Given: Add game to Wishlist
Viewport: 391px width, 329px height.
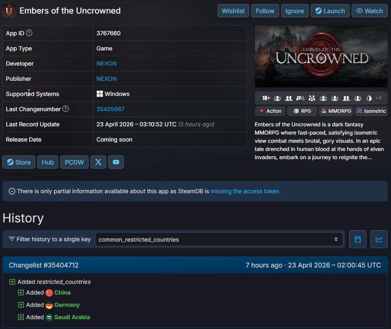Looking at the screenshot, I should (233, 11).
